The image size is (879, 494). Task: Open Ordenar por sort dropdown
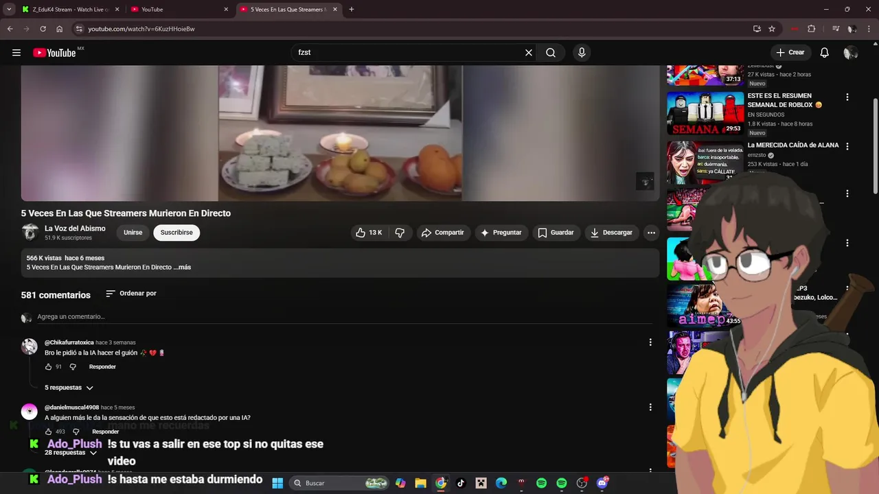(x=131, y=294)
